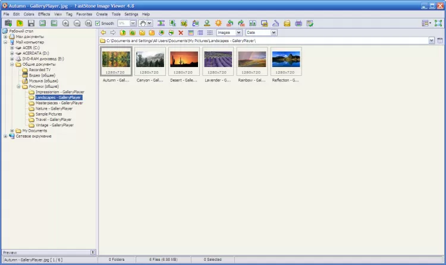The image size is (446, 265).
Task: Click the Zoom Out magnifier icon
Action: (76, 23)
